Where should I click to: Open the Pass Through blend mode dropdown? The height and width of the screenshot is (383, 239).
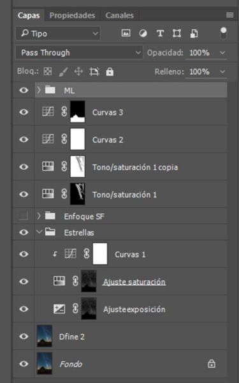tap(80, 52)
